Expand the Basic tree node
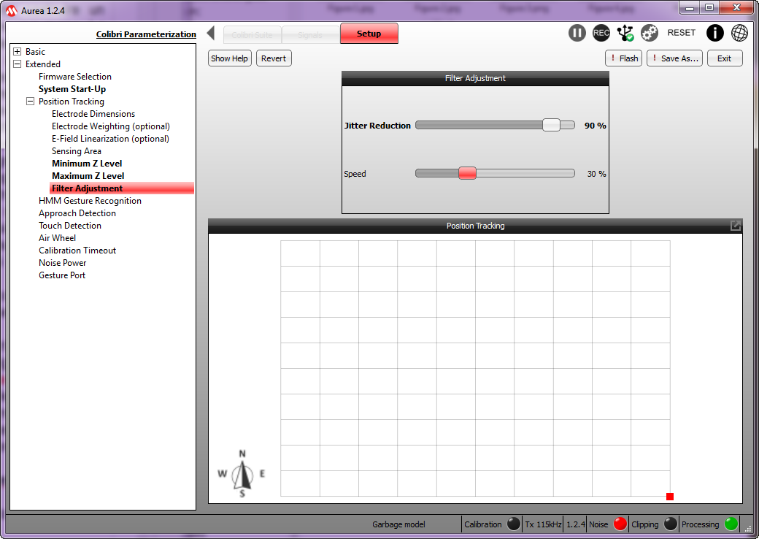 18,52
